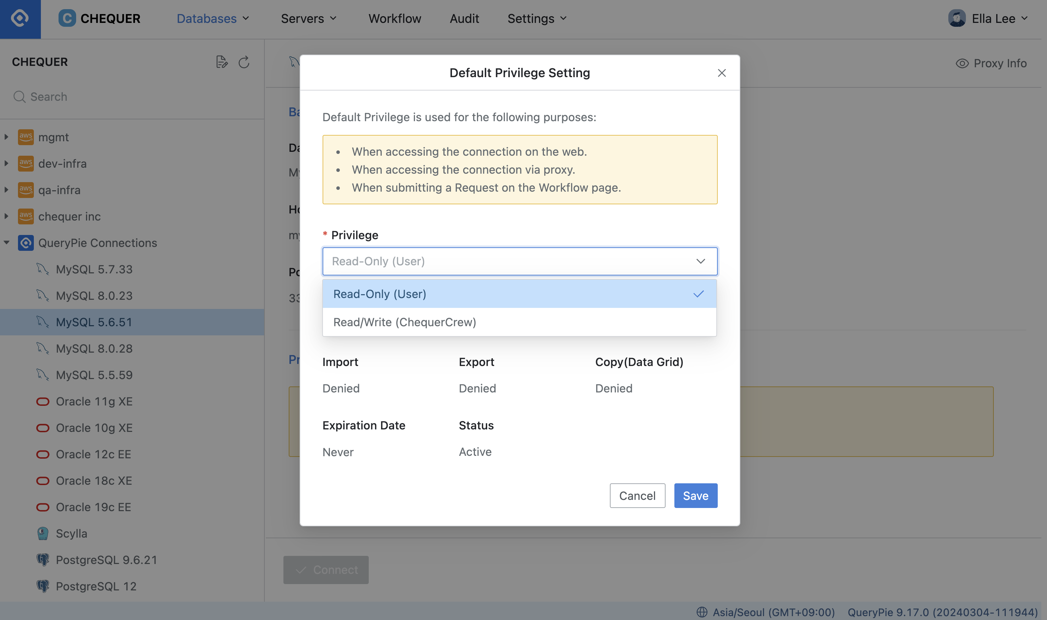The width and height of the screenshot is (1047, 620).
Task: Click the QueryPie 9.17.0 version text
Action: (x=943, y=612)
